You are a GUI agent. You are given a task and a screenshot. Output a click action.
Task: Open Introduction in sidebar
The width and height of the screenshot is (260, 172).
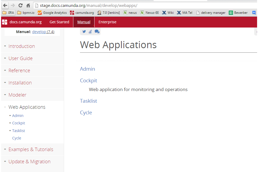22,46
